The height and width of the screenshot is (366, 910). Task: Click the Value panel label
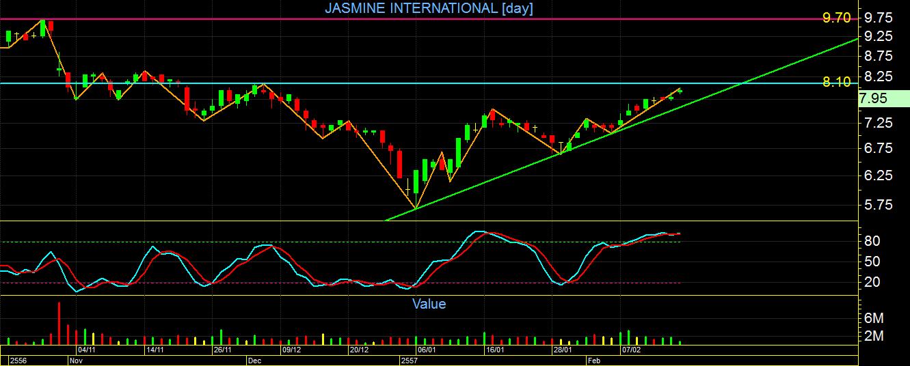429,304
